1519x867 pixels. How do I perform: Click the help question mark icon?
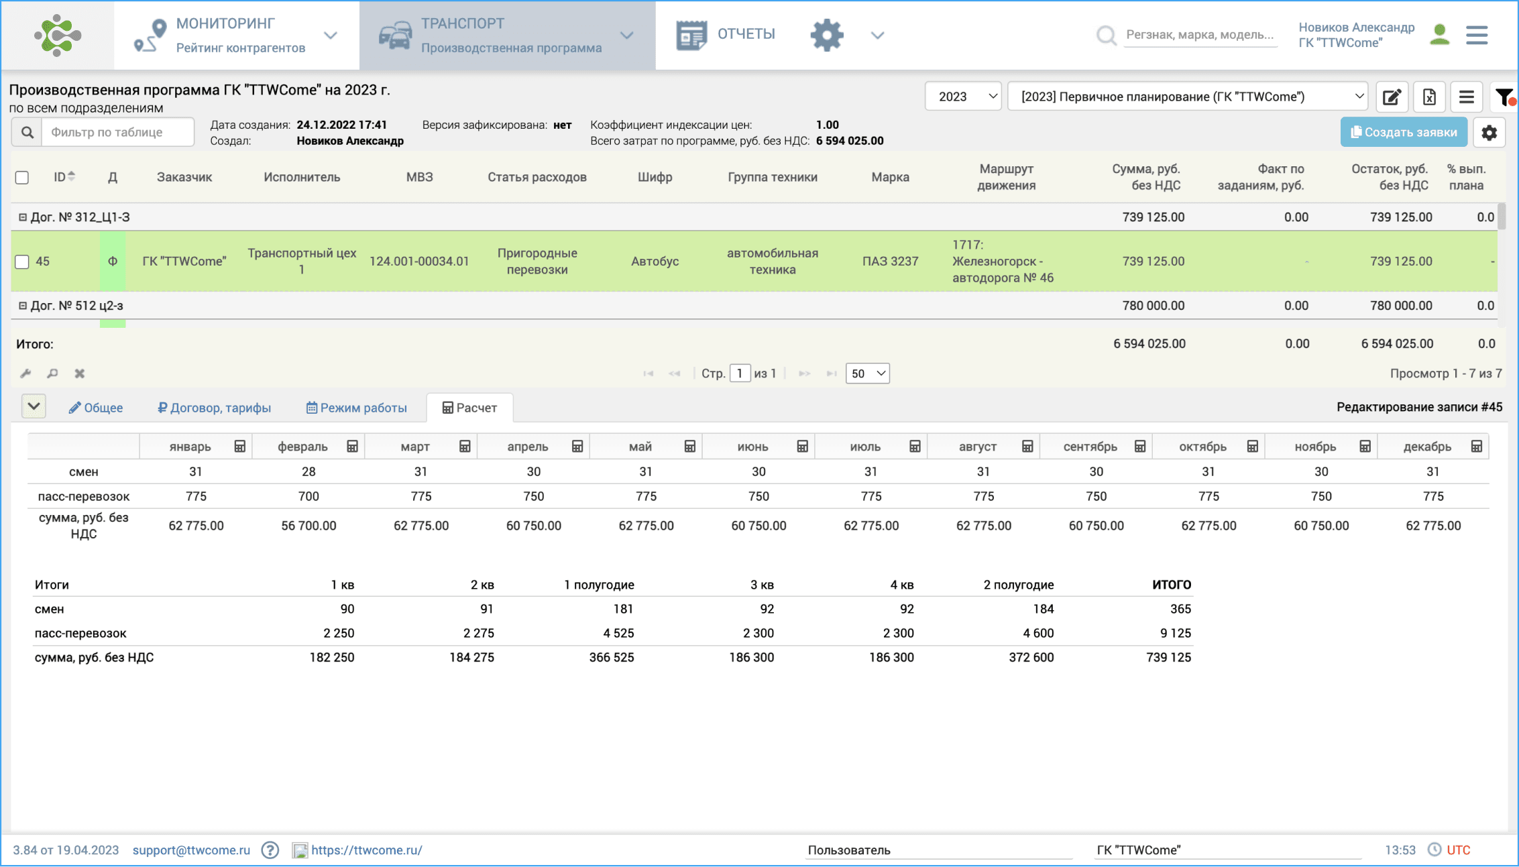point(270,850)
